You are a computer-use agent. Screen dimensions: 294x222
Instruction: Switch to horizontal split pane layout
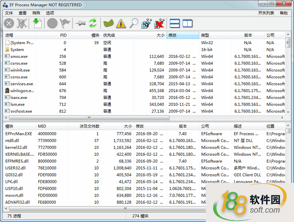coord(175,23)
